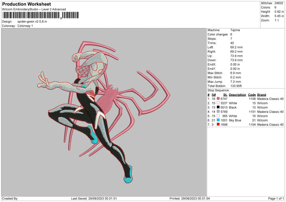Select the white swatch in row 2 (3237)
The image size is (286, 202).
[x=218, y=103]
